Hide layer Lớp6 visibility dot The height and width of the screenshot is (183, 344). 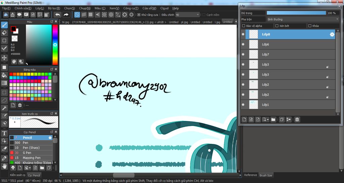point(243,45)
